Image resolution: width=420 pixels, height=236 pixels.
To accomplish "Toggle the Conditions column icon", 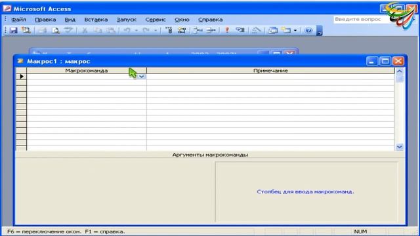I will (x=182, y=30).
